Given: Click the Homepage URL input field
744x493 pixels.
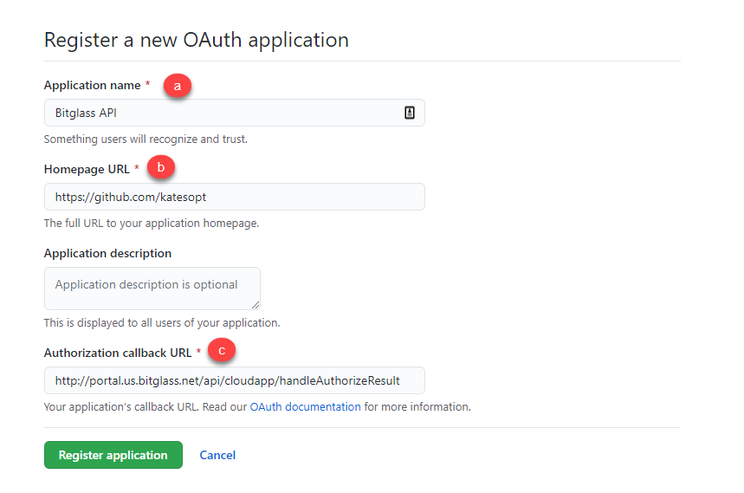Looking at the screenshot, I should (x=235, y=197).
